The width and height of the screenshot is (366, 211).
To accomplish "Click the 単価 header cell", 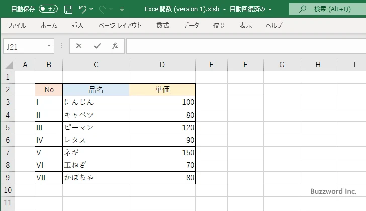I will (x=162, y=90).
